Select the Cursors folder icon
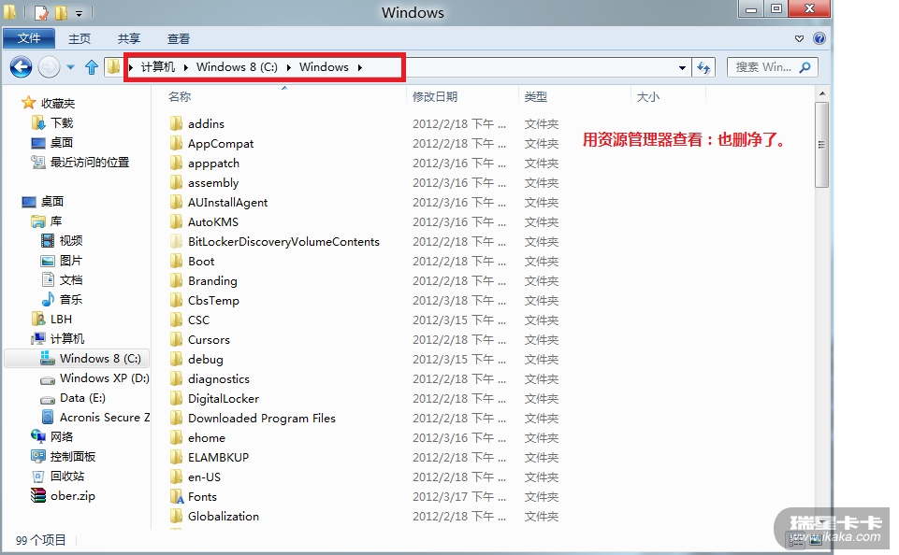This screenshot has height=555, width=899. (177, 340)
